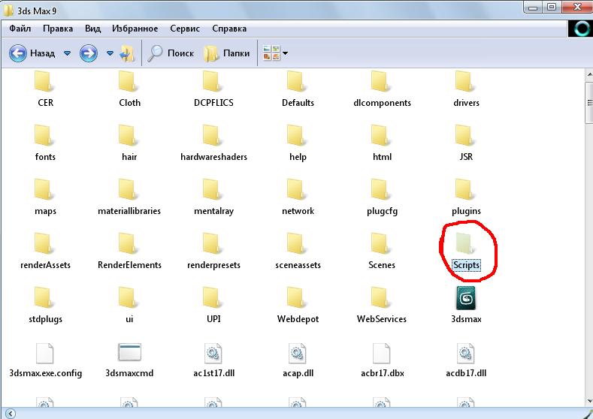Select the Scripts folder
The width and height of the screenshot is (593, 419).
click(466, 252)
